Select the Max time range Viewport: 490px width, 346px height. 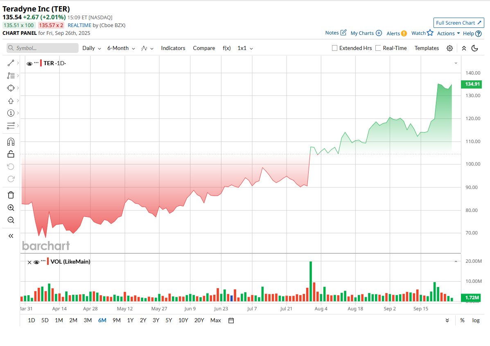pos(216,320)
